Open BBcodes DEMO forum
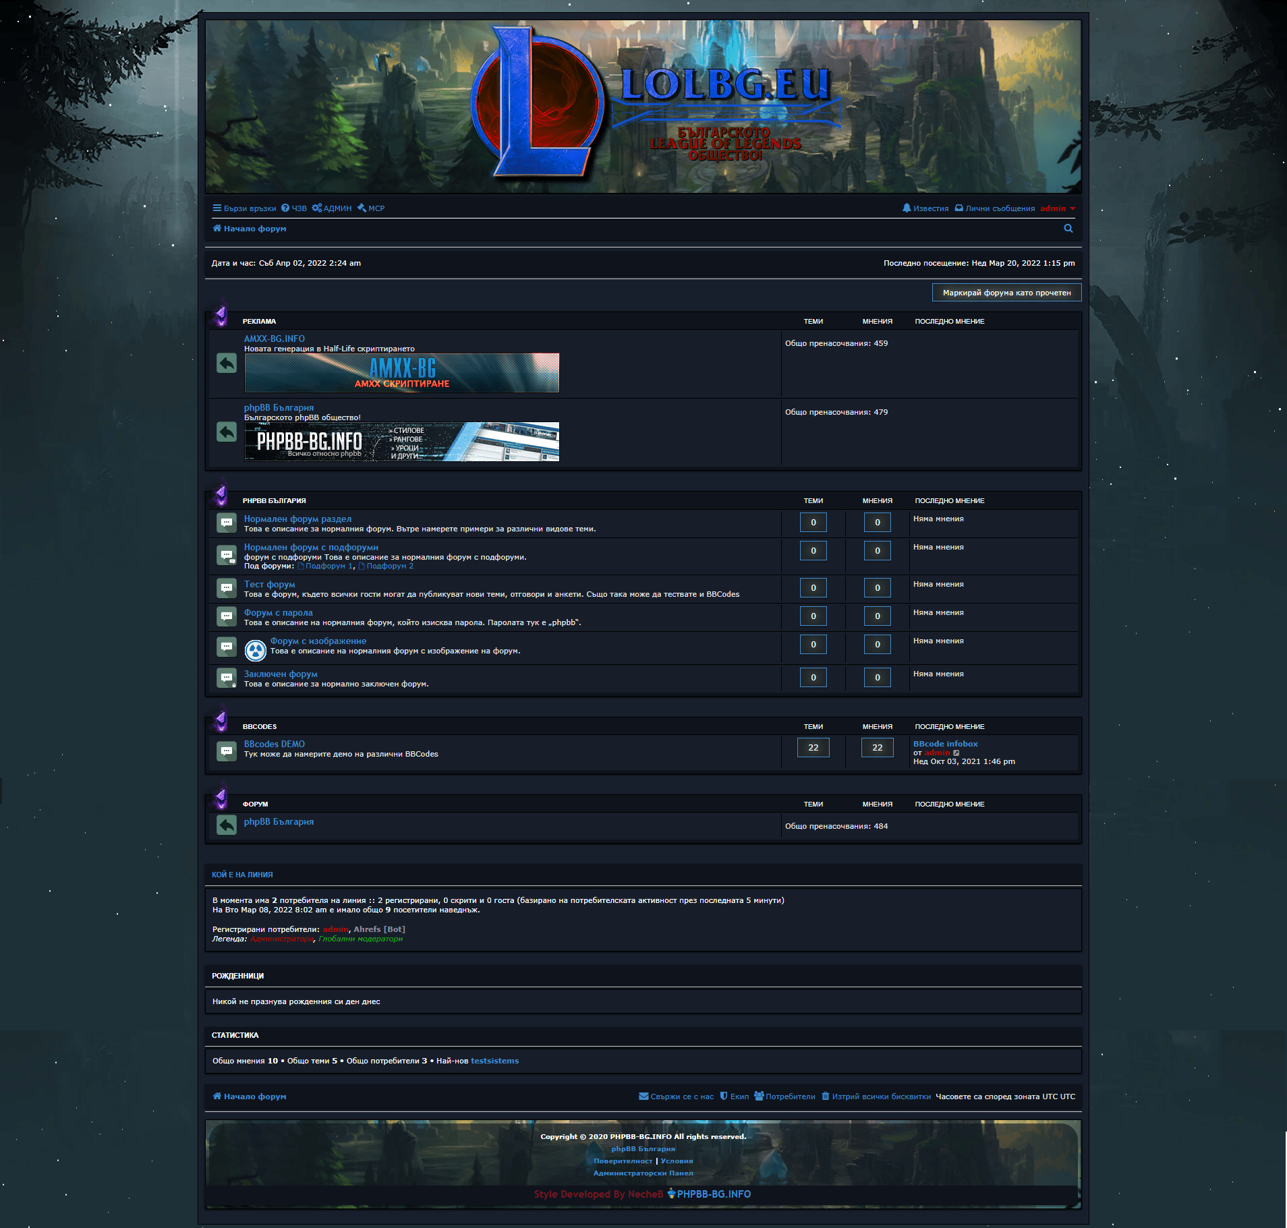This screenshot has width=1287, height=1228. (x=274, y=744)
